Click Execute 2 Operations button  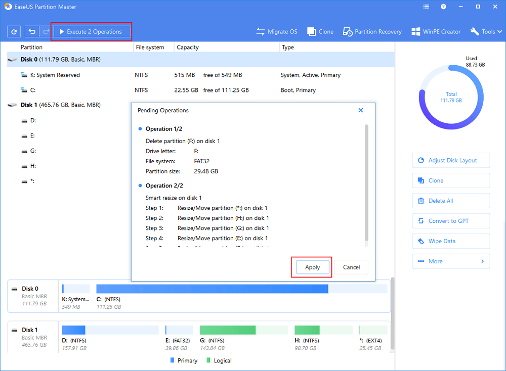coord(91,31)
